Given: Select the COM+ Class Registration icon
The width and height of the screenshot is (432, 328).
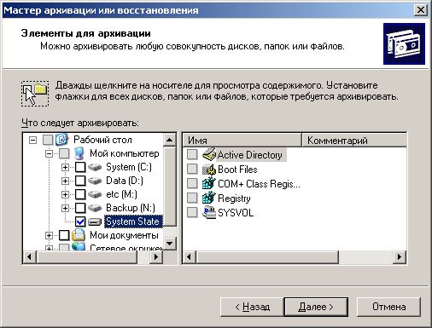Looking at the screenshot, I should click(209, 183).
